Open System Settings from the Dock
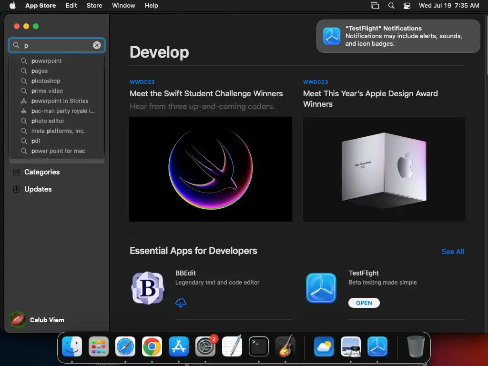This screenshot has height=366, width=488. click(x=205, y=346)
